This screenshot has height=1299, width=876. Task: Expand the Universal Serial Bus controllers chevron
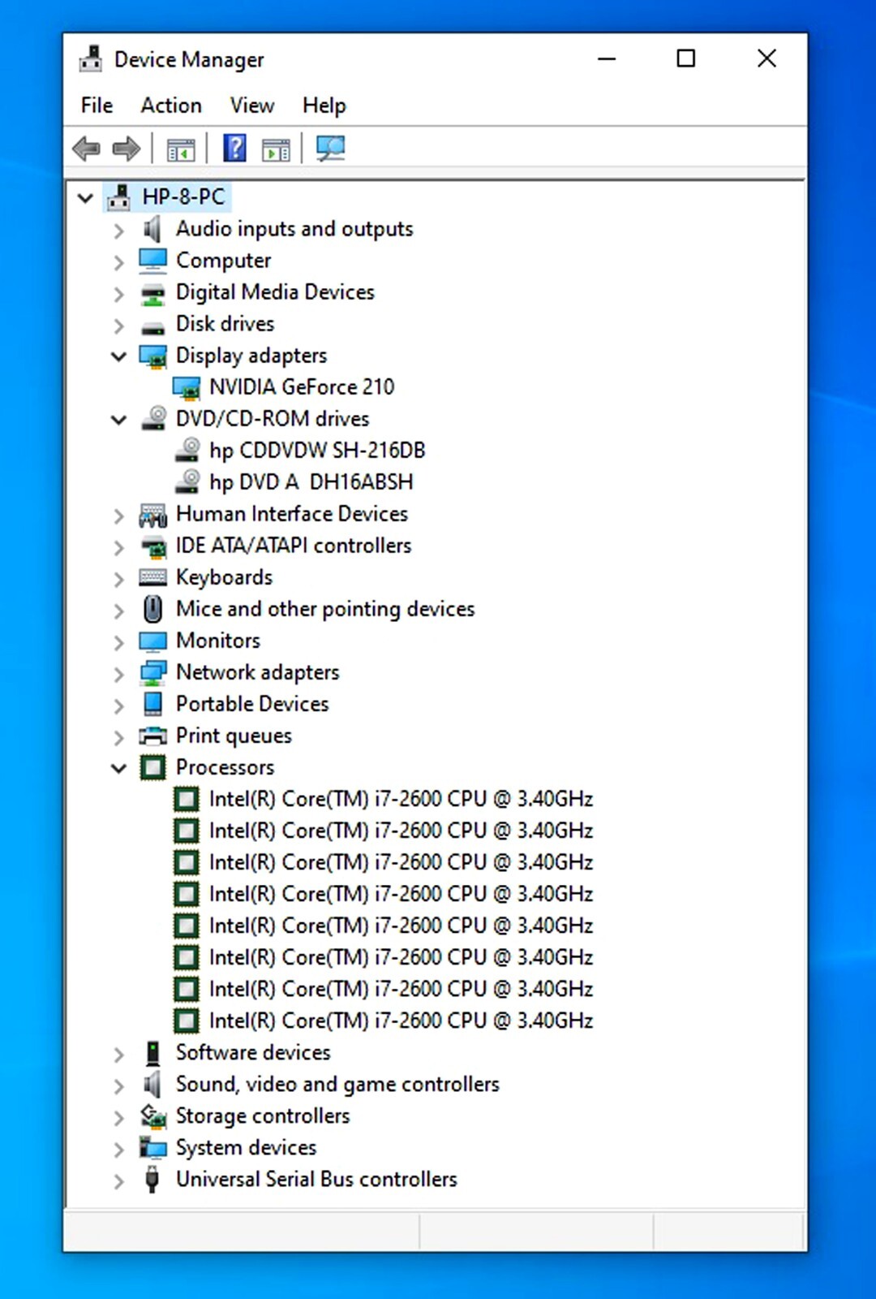tap(119, 1181)
